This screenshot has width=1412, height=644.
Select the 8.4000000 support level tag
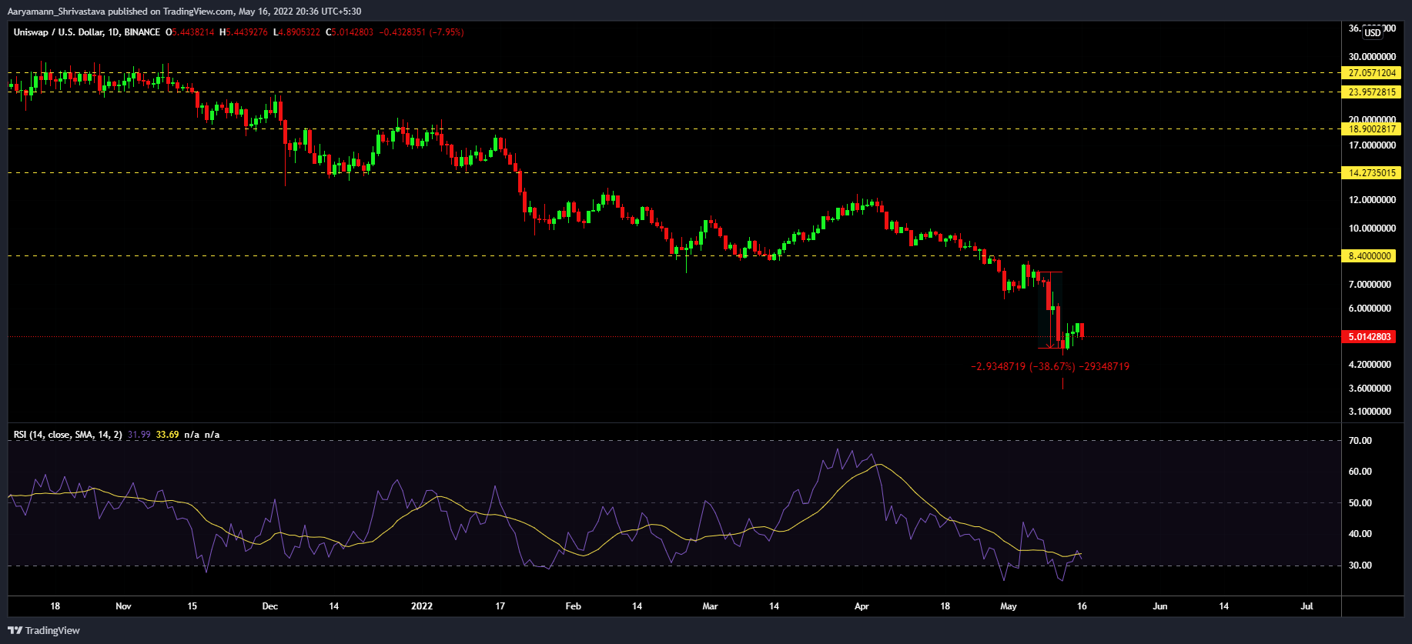coord(1369,256)
